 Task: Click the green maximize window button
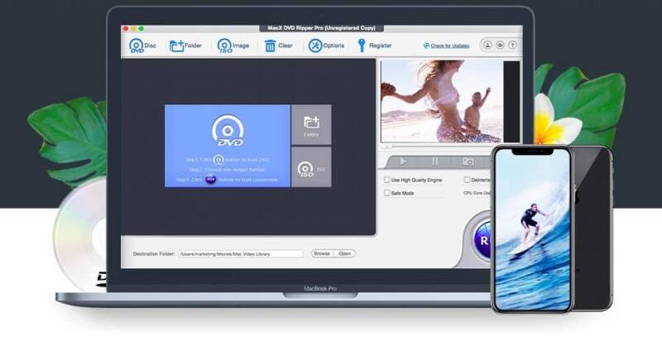[141, 29]
